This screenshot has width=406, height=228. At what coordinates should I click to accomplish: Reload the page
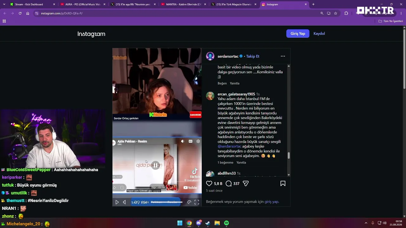tap(20, 13)
